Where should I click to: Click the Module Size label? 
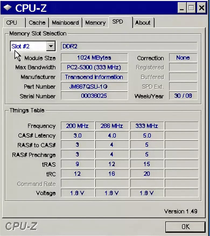[x=40, y=58]
